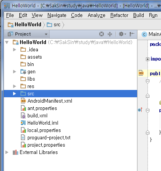This screenshot has width=161, height=171.
Task: Open the Run menu
Action: click(153, 15)
